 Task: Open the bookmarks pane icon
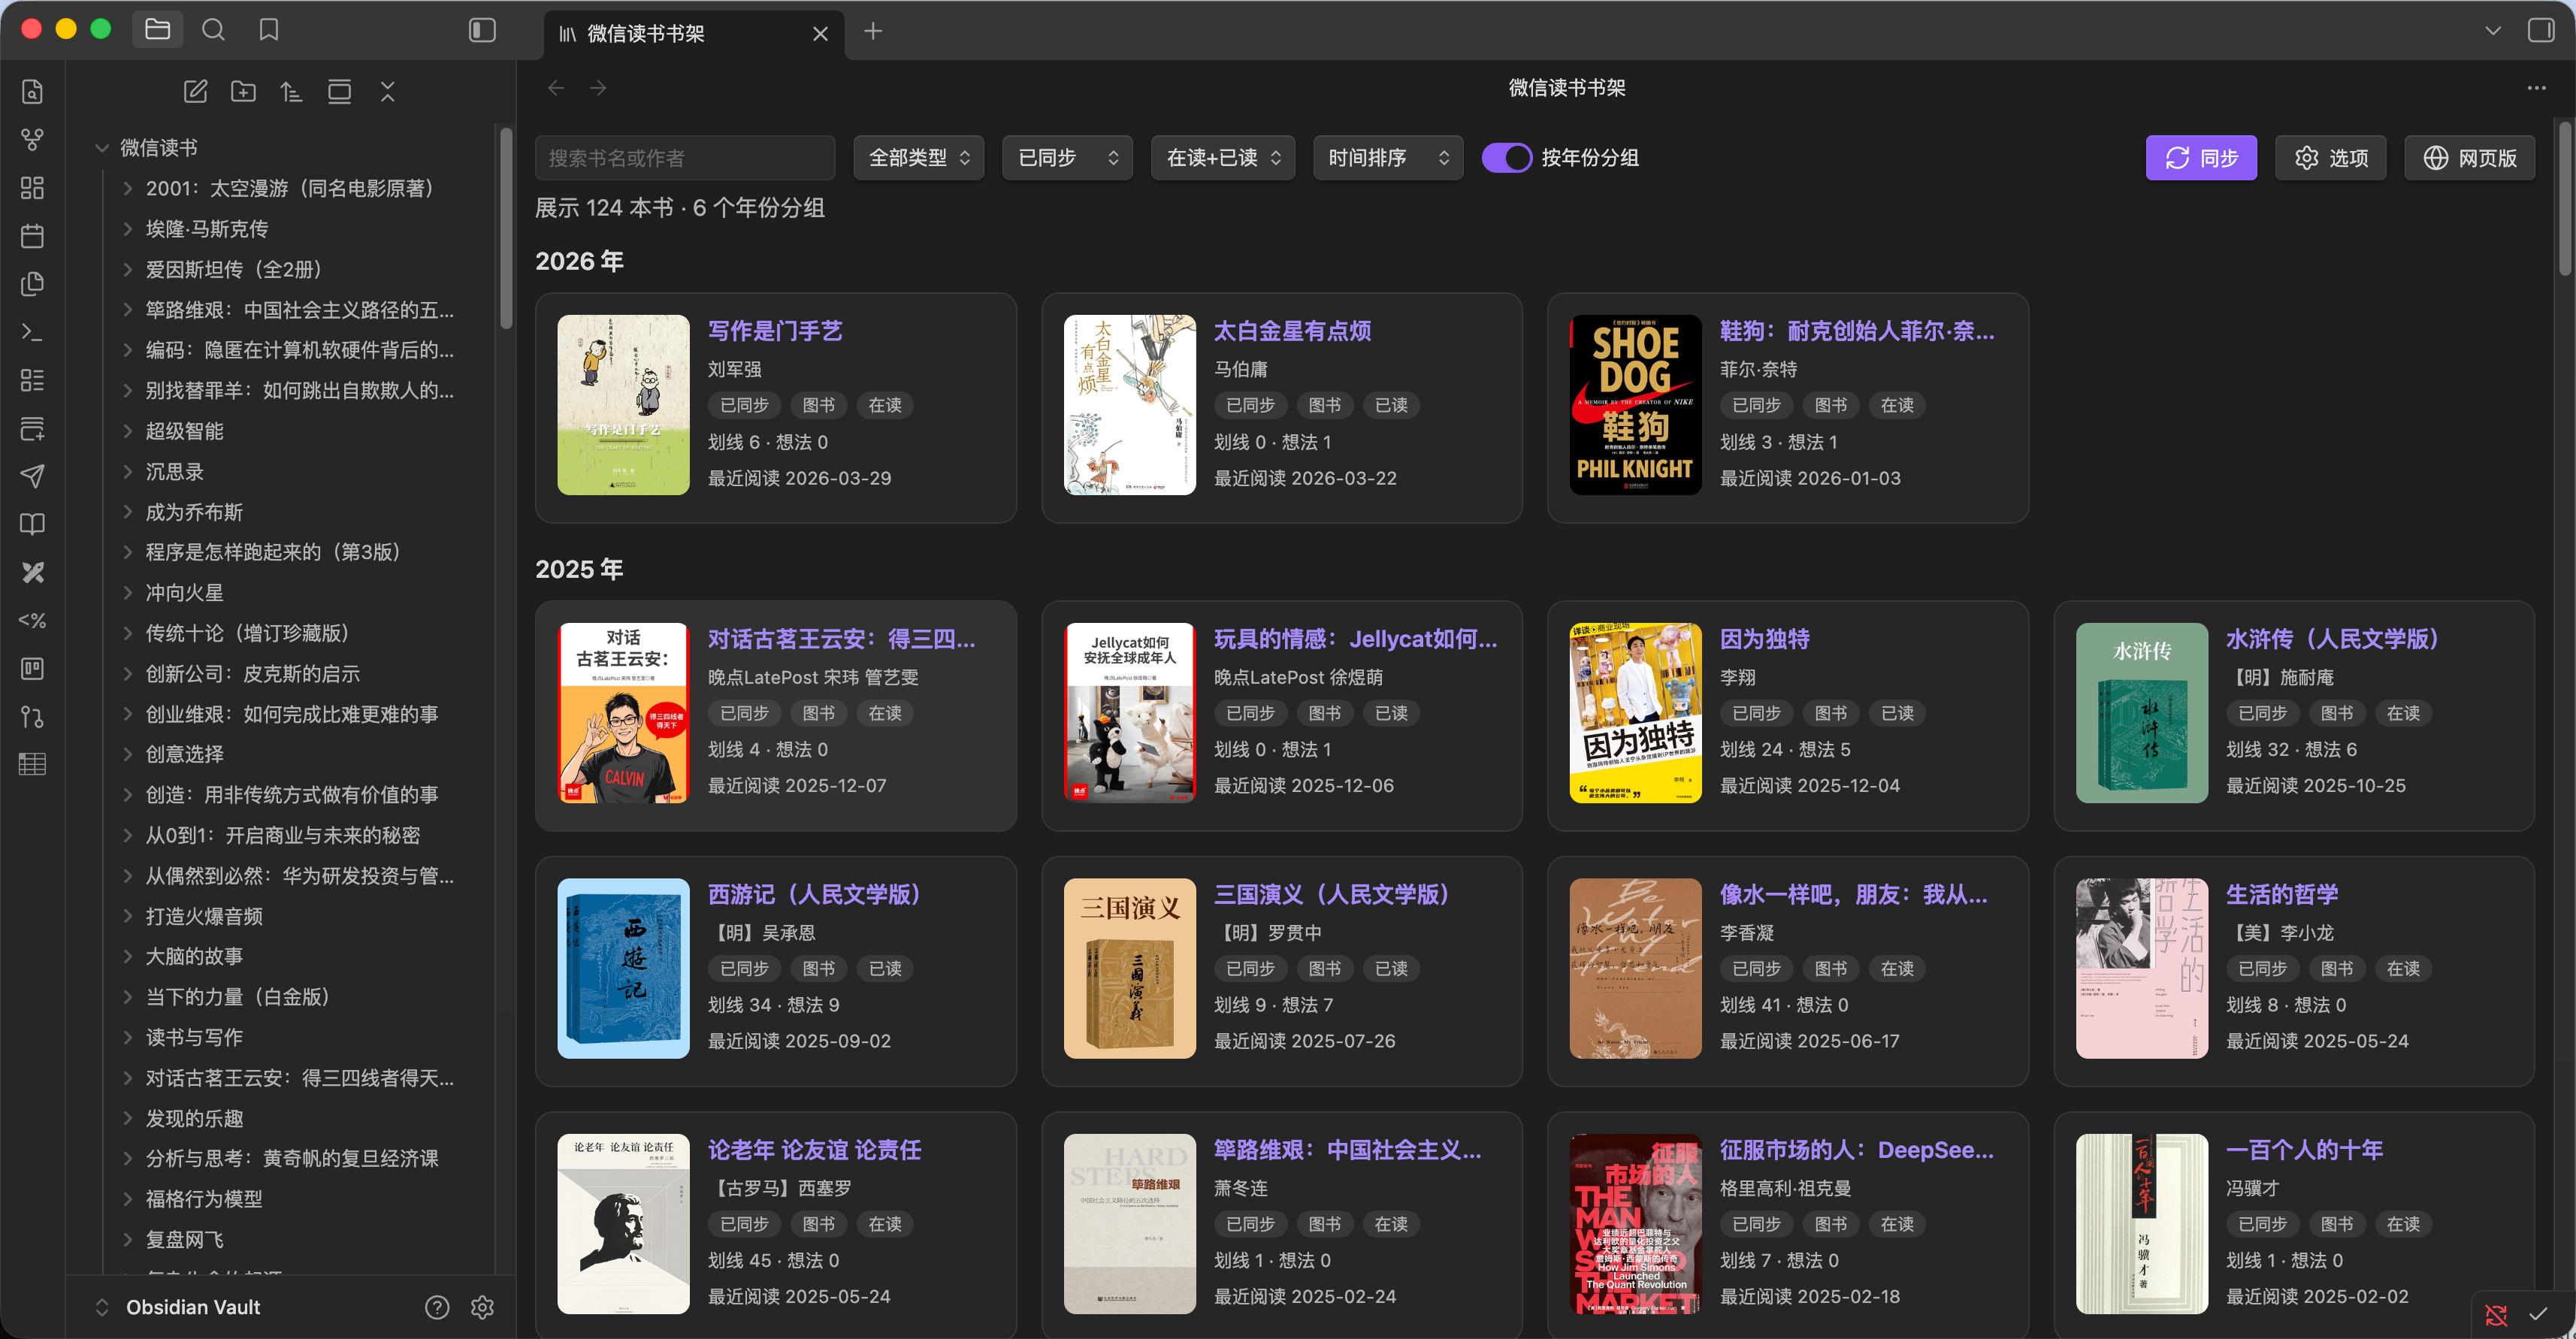[x=268, y=30]
